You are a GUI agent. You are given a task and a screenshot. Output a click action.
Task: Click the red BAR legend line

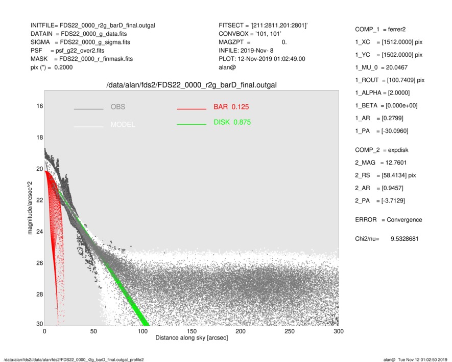pos(191,109)
